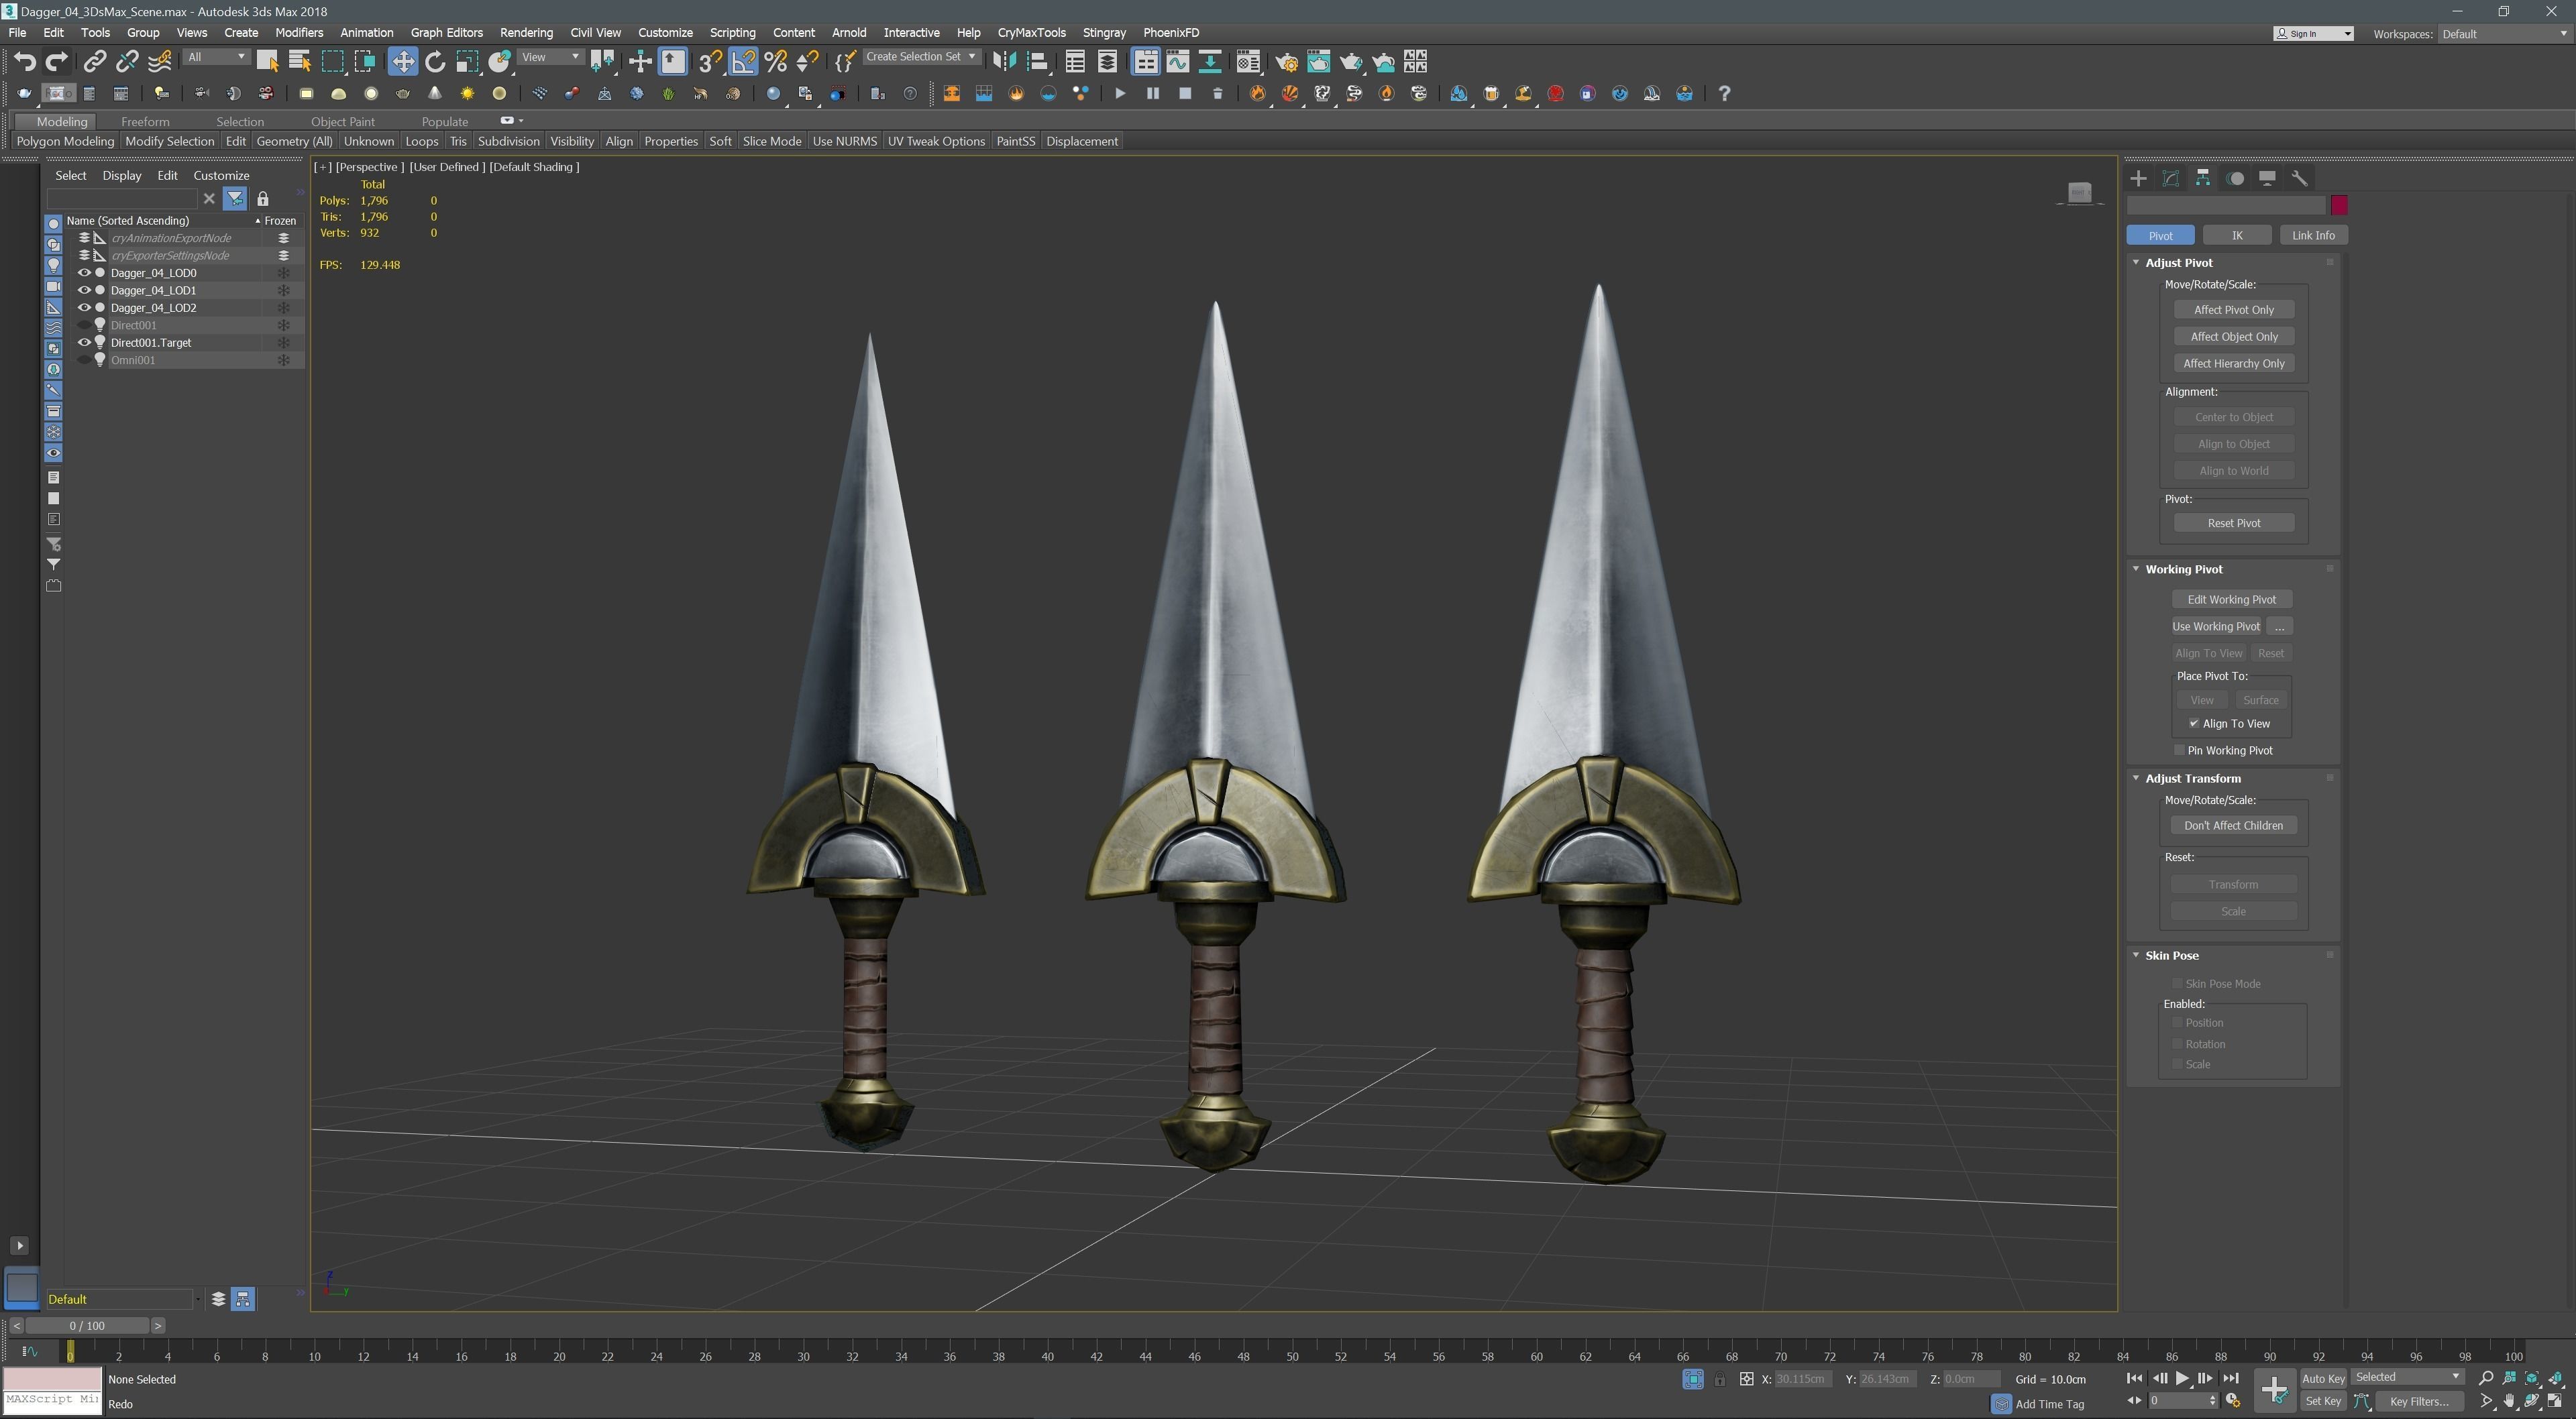Open the PhoenixFD menu
This screenshot has height=1419, width=2576.
(1171, 33)
